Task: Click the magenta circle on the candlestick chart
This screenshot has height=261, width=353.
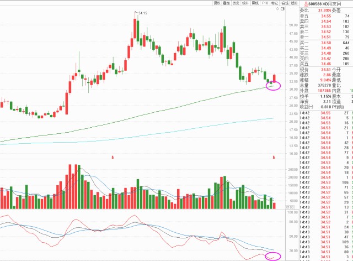Action: [274, 86]
